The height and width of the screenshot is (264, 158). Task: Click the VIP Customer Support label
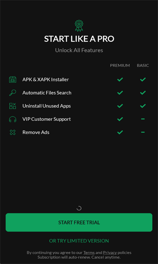pos(47,119)
